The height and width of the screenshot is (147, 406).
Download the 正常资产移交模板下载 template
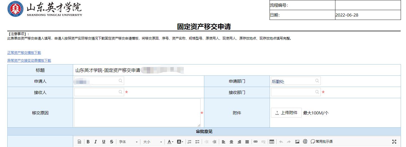(24, 53)
